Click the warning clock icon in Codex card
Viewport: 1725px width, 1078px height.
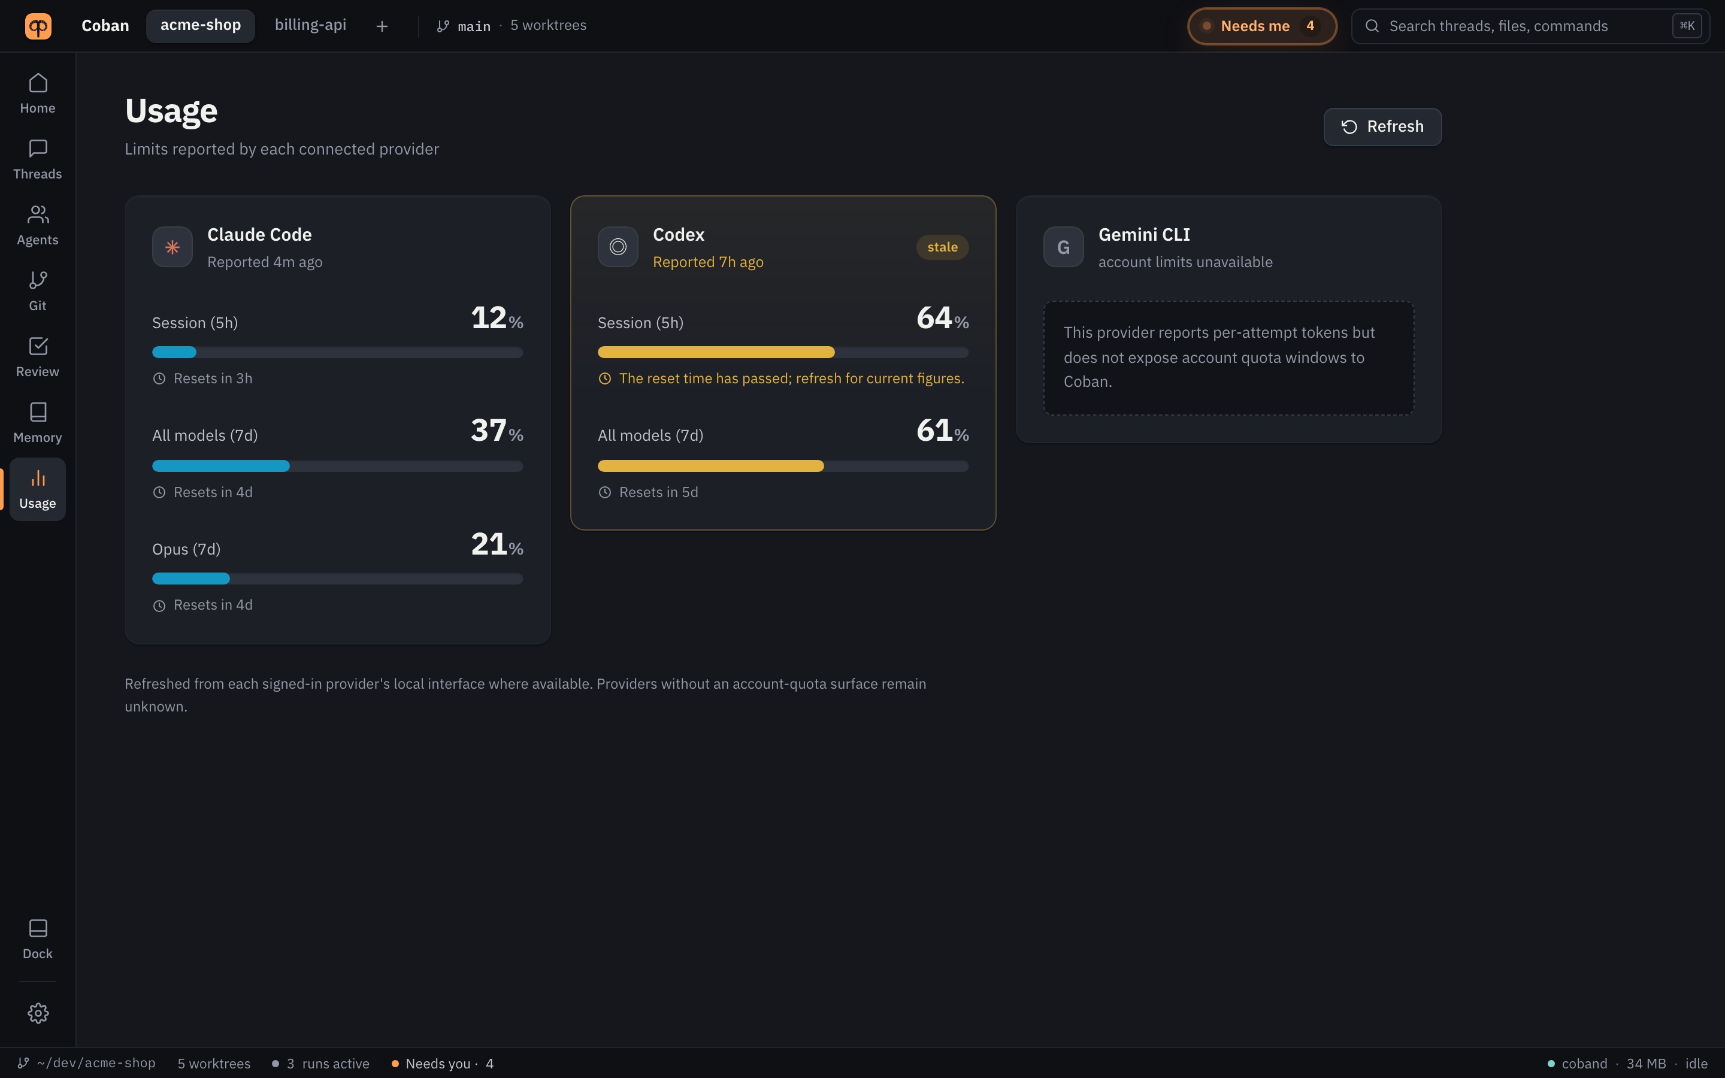(604, 378)
